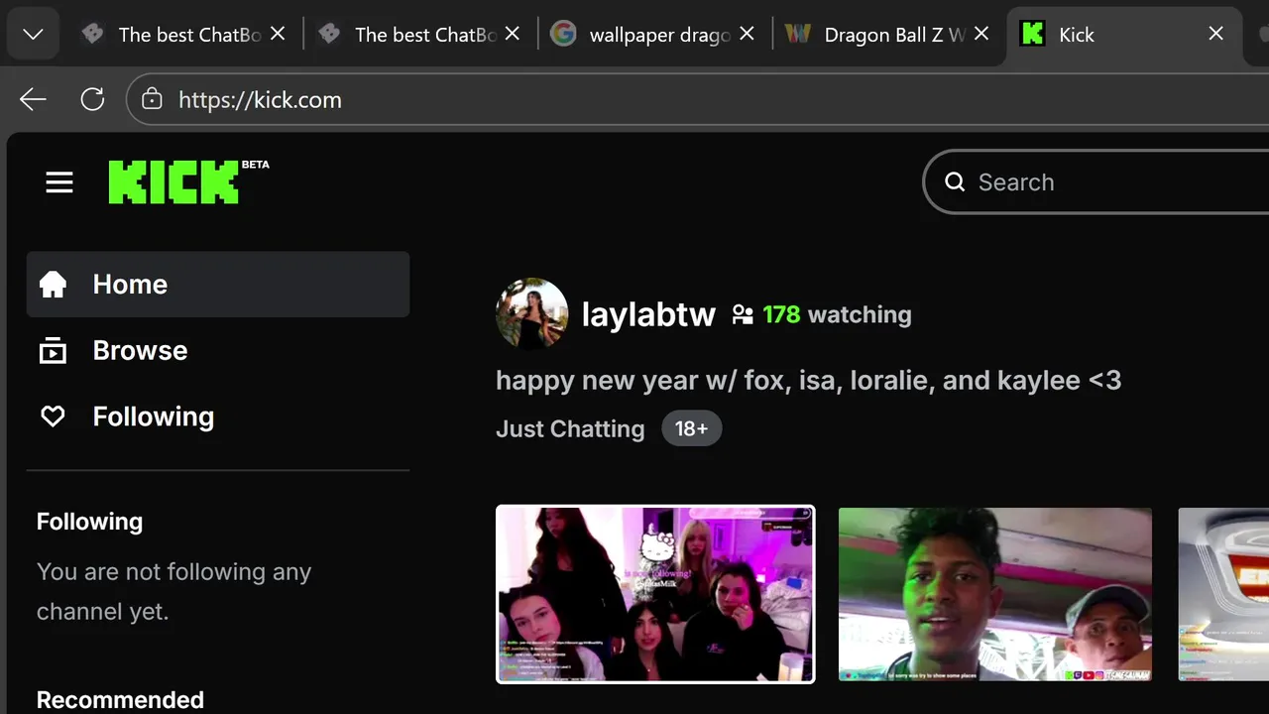Click the kick.com address bar URL
This screenshot has width=1269, height=714.
point(260,99)
